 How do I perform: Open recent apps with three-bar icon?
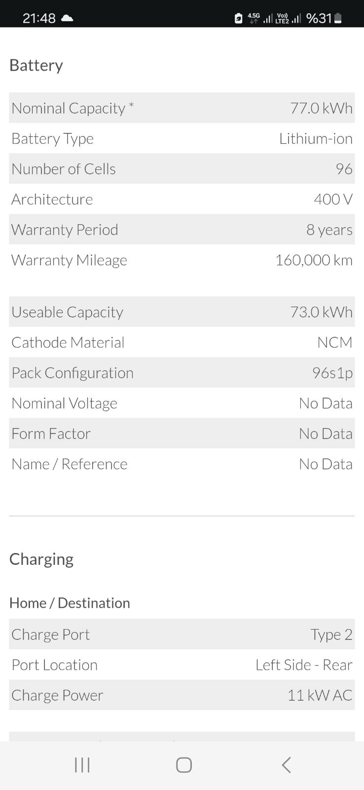[x=82, y=765]
